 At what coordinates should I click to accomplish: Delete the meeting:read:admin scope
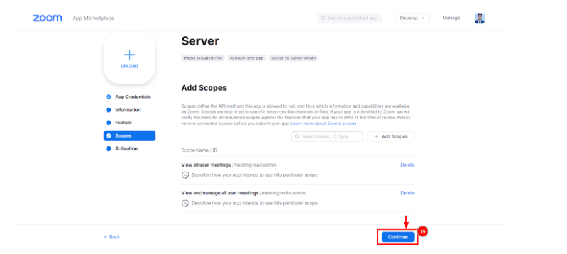point(407,165)
